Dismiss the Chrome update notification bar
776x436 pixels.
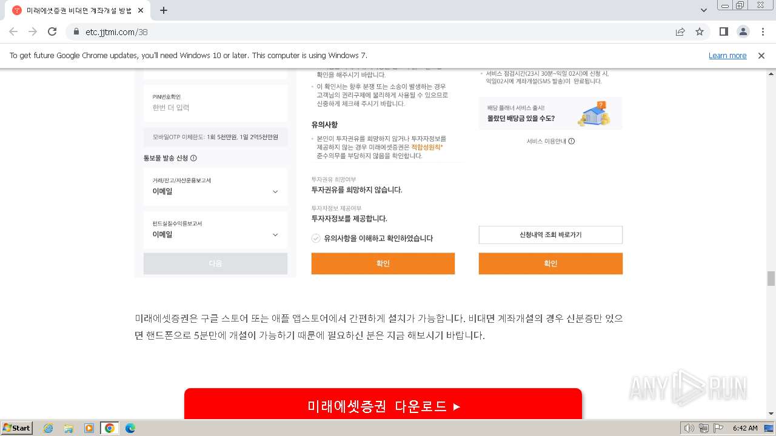761,56
